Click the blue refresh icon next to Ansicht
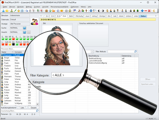Screen dimensions: 159x120 25,32
